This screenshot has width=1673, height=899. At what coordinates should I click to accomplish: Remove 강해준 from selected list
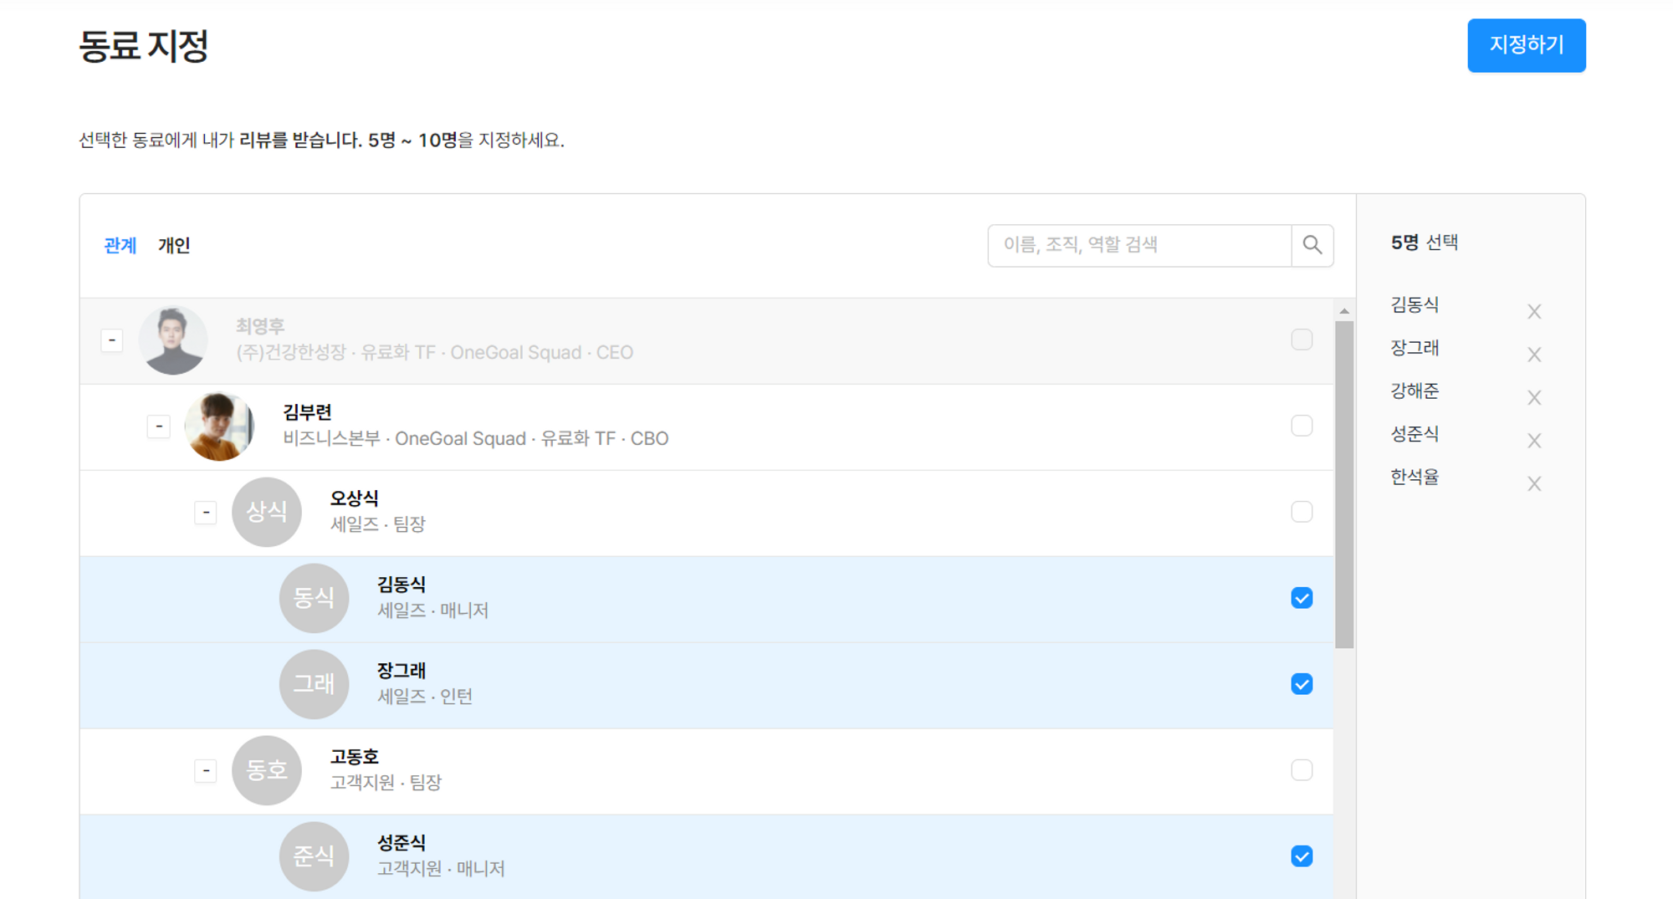(x=1533, y=397)
